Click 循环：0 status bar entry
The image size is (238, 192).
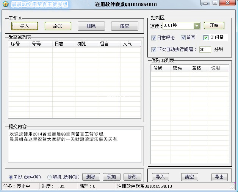(87, 186)
